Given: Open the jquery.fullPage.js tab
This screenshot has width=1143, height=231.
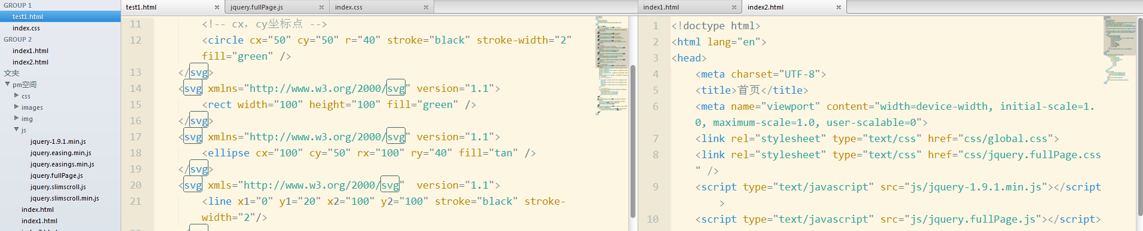Looking at the screenshot, I should click(x=278, y=7).
